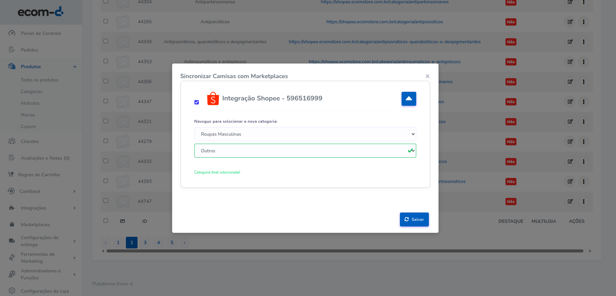The image size is (616, 296).
Task: Click the Cashback icon in sidebar
Action: [x=11, y=191]
